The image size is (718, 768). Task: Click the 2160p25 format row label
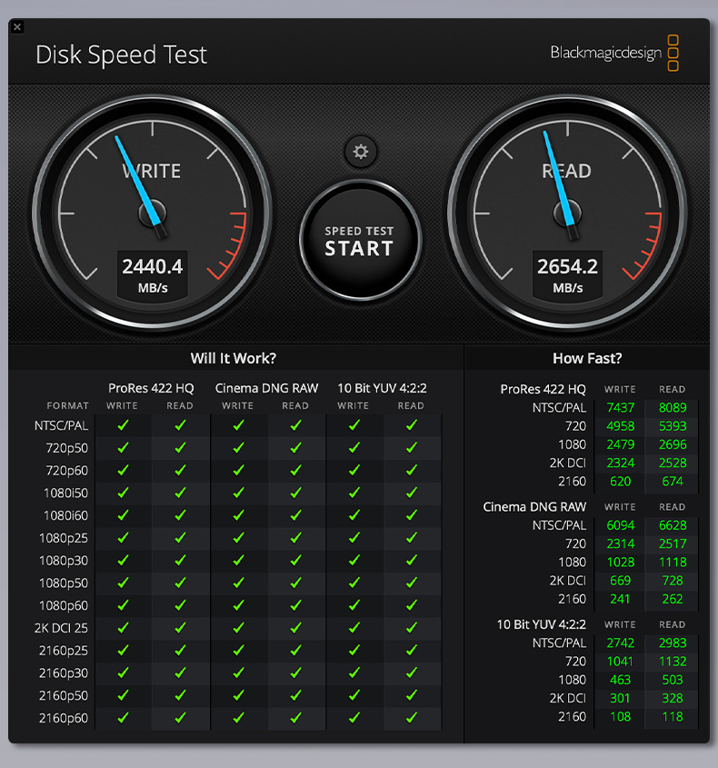pos(64,651)
